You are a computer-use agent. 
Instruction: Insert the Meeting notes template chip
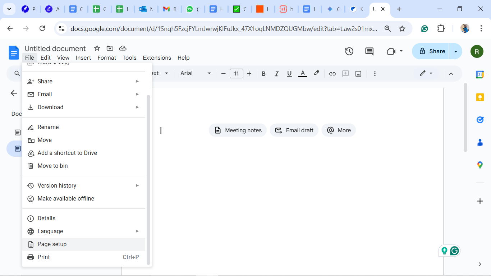pyautogui.click(x=238, y=130)
